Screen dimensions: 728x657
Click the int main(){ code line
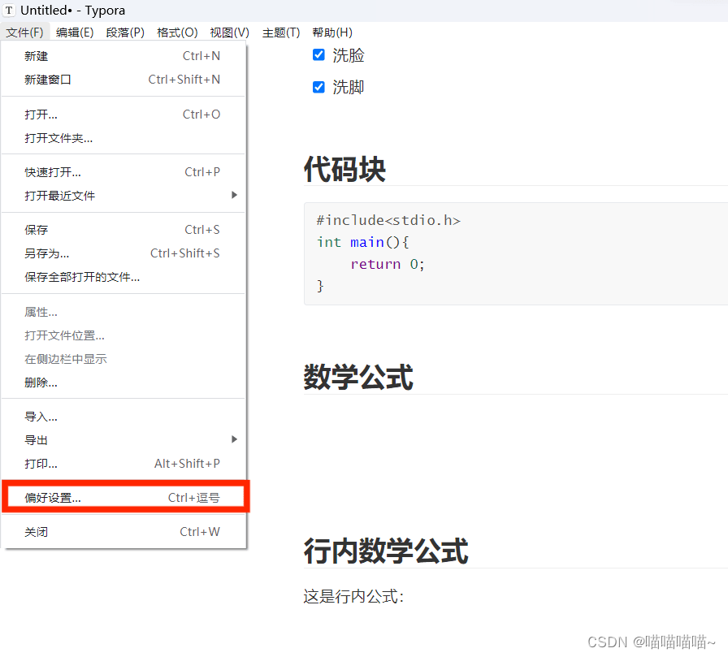362,242
